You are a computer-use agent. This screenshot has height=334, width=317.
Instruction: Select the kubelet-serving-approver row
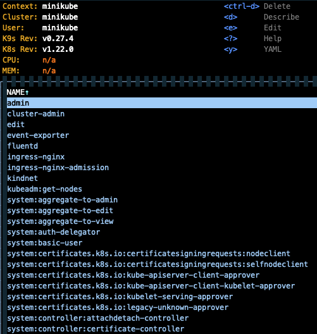[162, 297]
